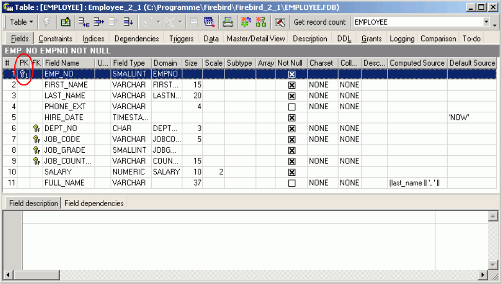Uncheck Not Null for the SALARY field
Image resolution: width=501 pixels, height=284 pixels.
(292, 172)
